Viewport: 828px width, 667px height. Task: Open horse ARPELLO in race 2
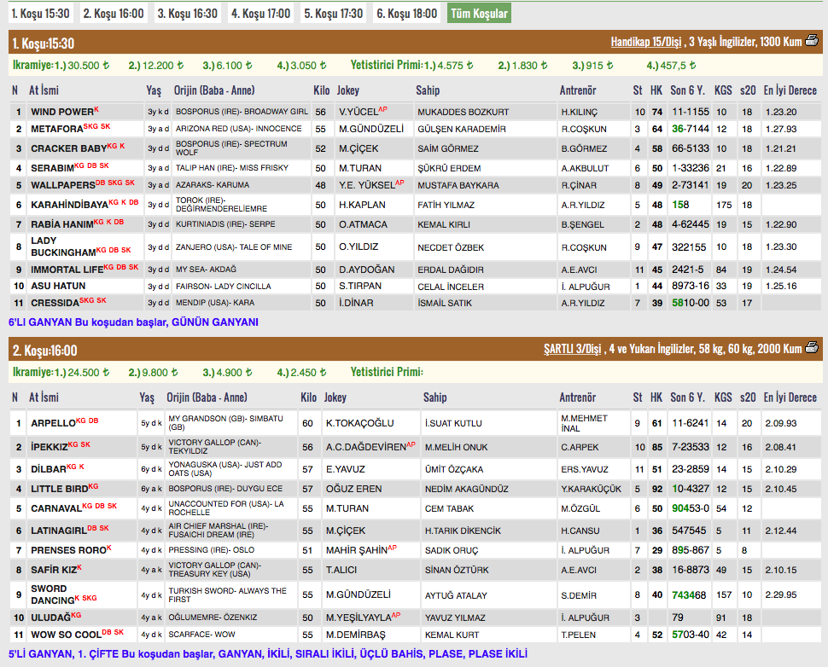pyautogui.click(x=53, y=423)
